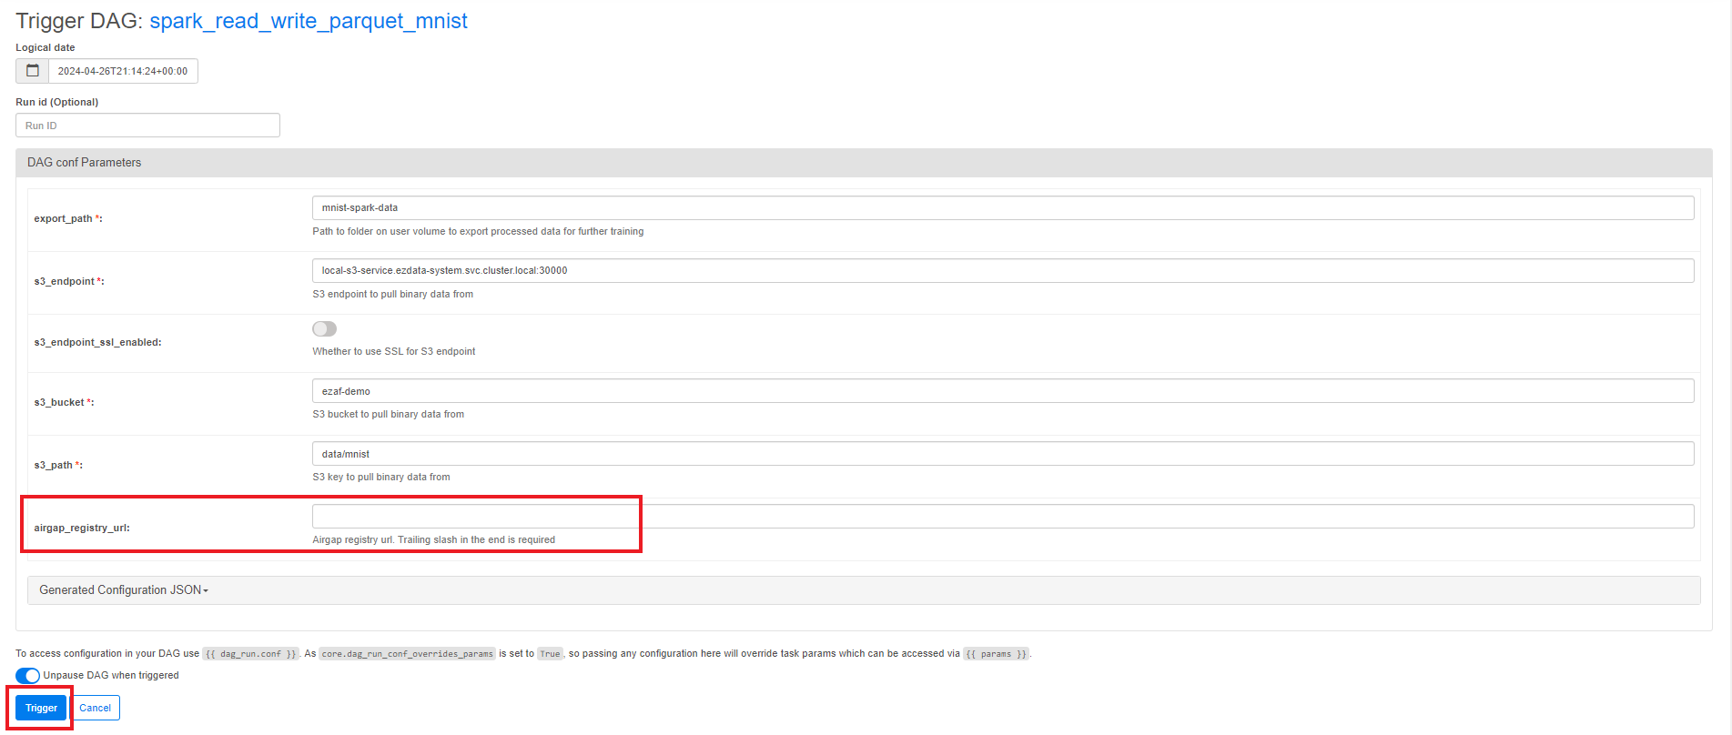Click the 'S3 endpoint to pull binary data from' text
This screenshot has width=1732, height=735.
[393, 294]
